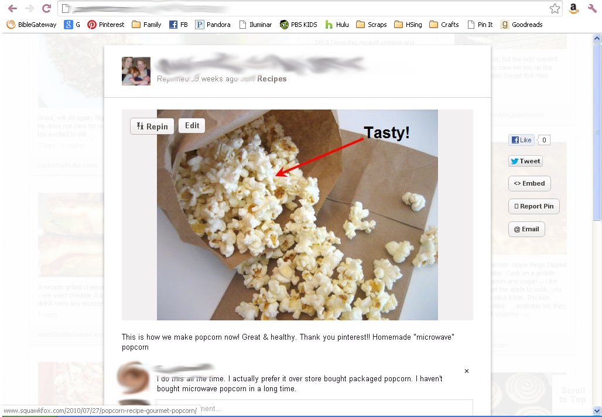Image resolution: width=602 pixels, height=417 pixels.
Task: Click the Embed button
Action: 529,183
